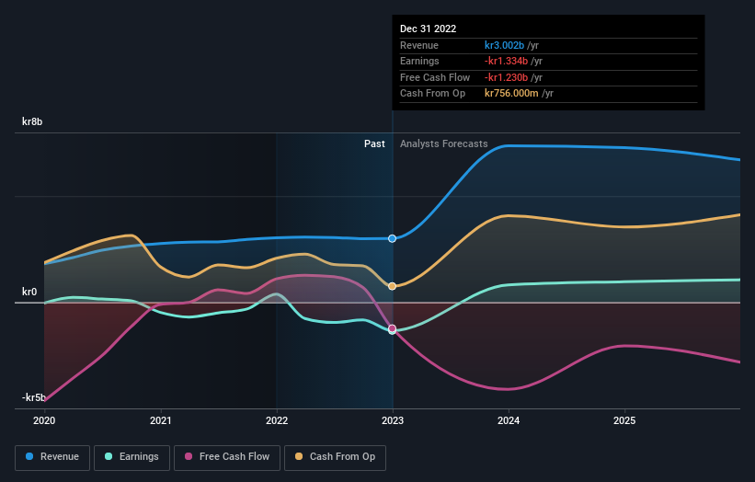The height and width of the screenshot is (482, 755).
Task: Click the Free Cash Flow row label in tooltip
Action: 435,77
